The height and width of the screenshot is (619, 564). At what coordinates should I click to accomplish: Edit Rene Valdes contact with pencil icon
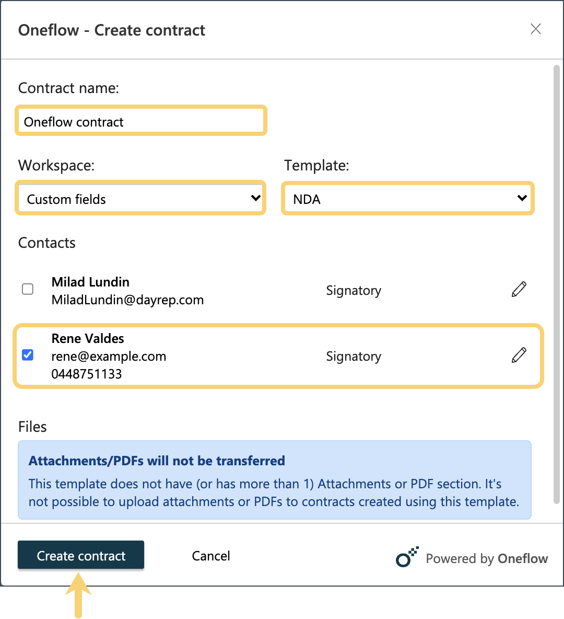(x=519, y=355)
